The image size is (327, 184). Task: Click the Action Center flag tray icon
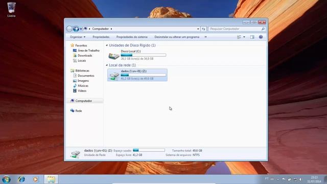(284, 179)
